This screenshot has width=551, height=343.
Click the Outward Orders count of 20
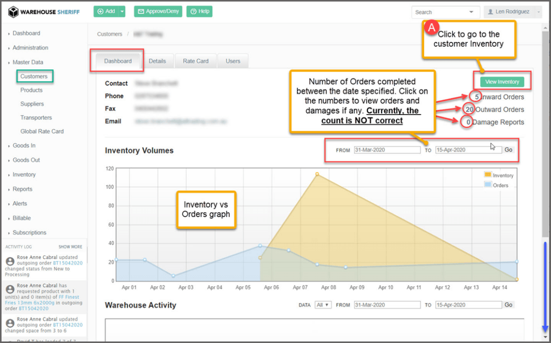tap(470, 109)
